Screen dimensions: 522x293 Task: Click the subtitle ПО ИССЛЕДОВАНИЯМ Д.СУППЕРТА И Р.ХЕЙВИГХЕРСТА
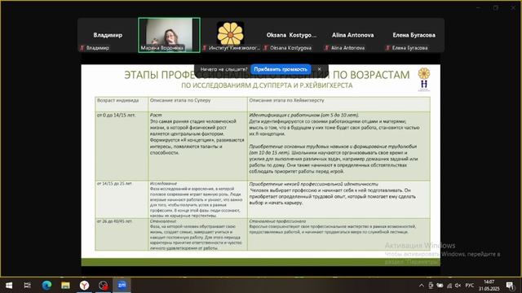pos(267,85)
